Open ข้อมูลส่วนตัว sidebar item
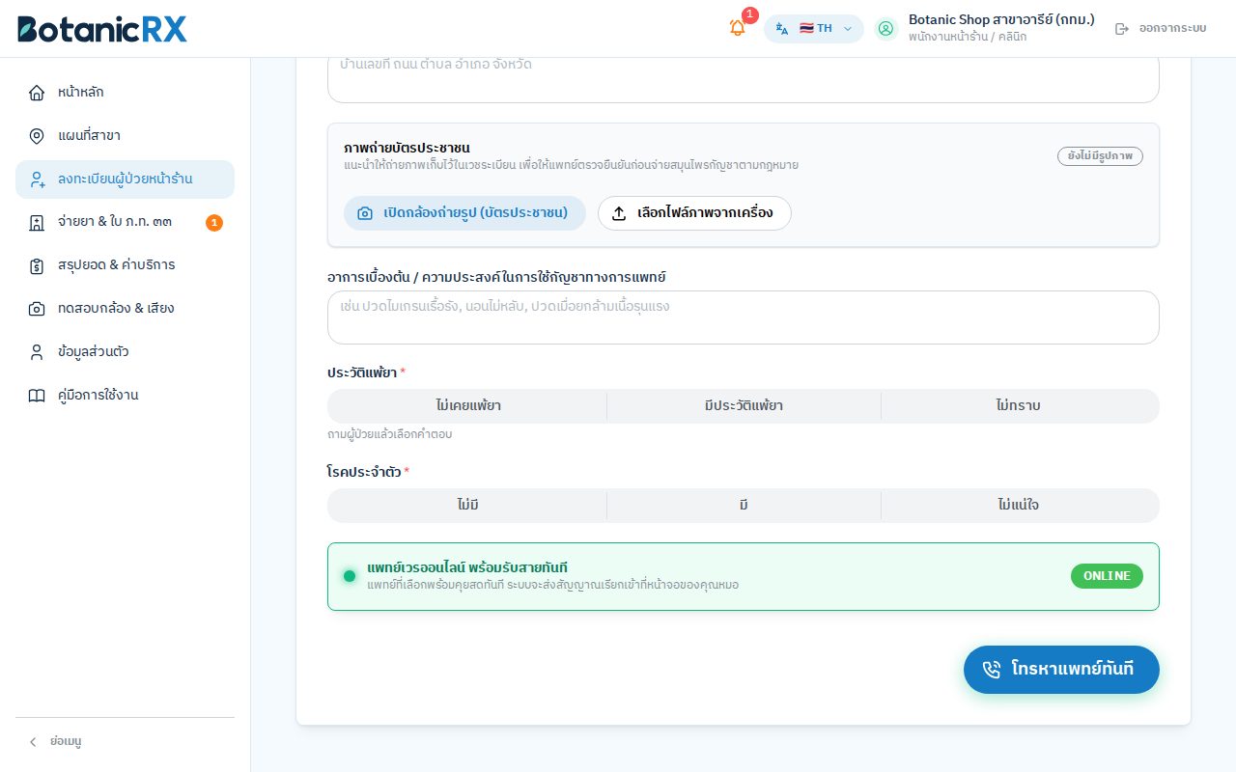This screenshot has width=1236, height=772. [125, 352]
